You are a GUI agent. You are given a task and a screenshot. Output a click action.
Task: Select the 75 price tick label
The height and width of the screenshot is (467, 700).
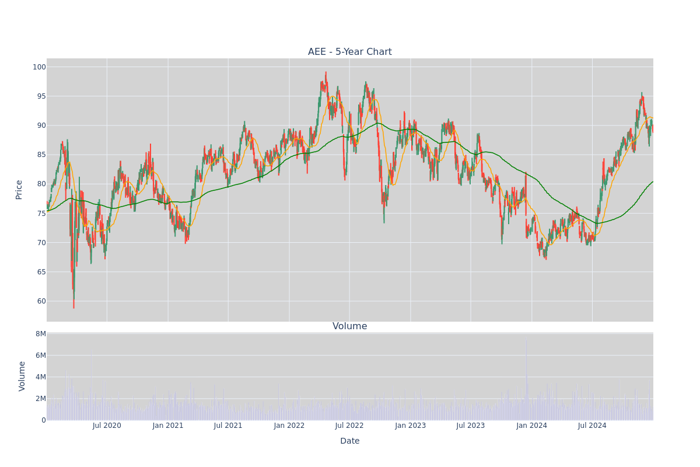click(x=41, y=214)
